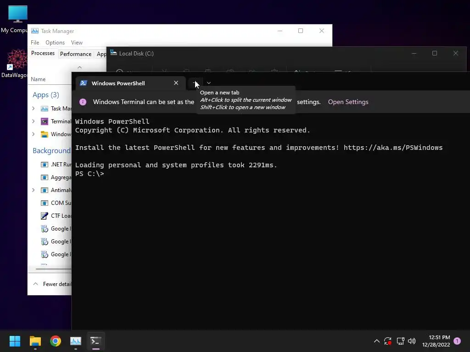Click the Task Manager title bar icon
This screenshot has height=352, width=470.
[35, 31]
